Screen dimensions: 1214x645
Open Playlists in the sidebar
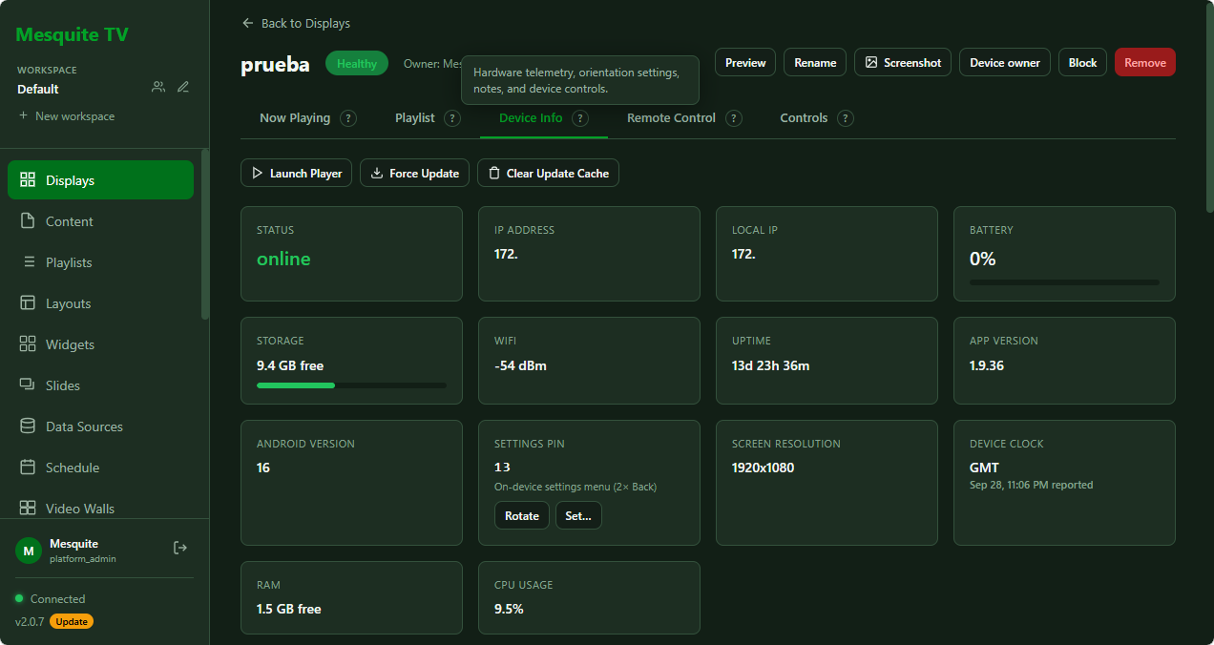point(100,262)
